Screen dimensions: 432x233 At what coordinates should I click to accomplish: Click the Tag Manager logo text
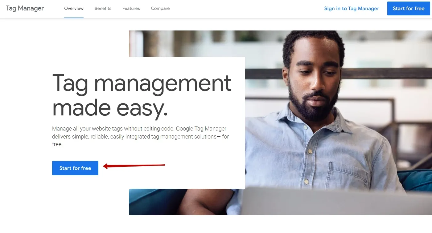(x=25, y=8)
